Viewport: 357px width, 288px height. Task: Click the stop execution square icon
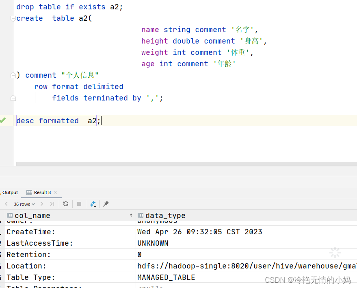pyautogui.click(x=79, y=204)
